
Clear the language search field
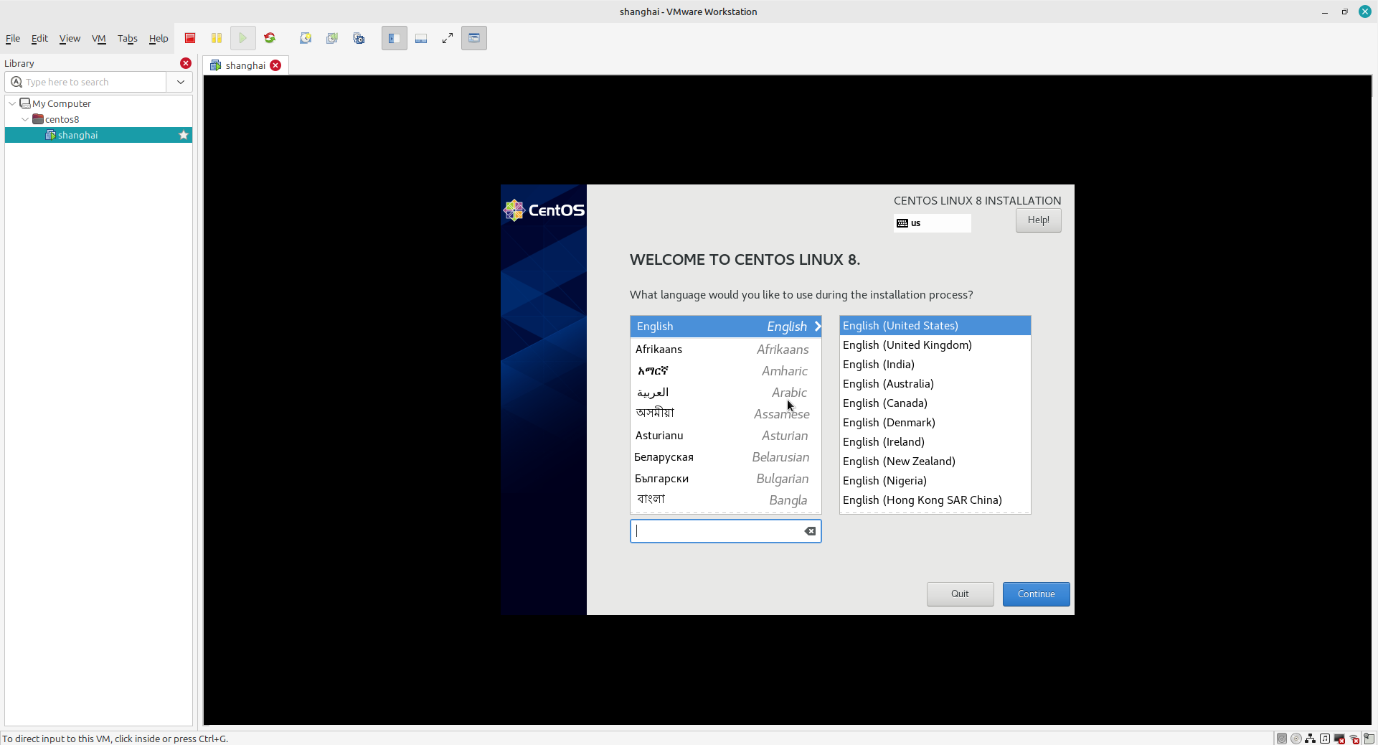(810, 531)
